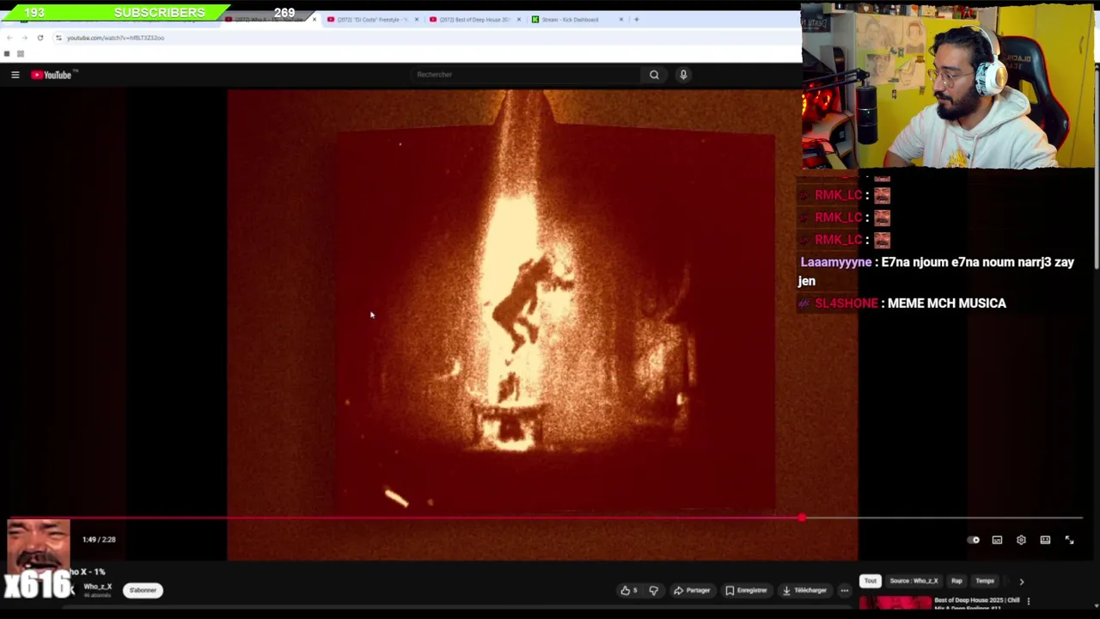Click the "MEME MCH MUSICA" chat message
The width and height of the screenshot is (1100, 619).
pos(946,303)
